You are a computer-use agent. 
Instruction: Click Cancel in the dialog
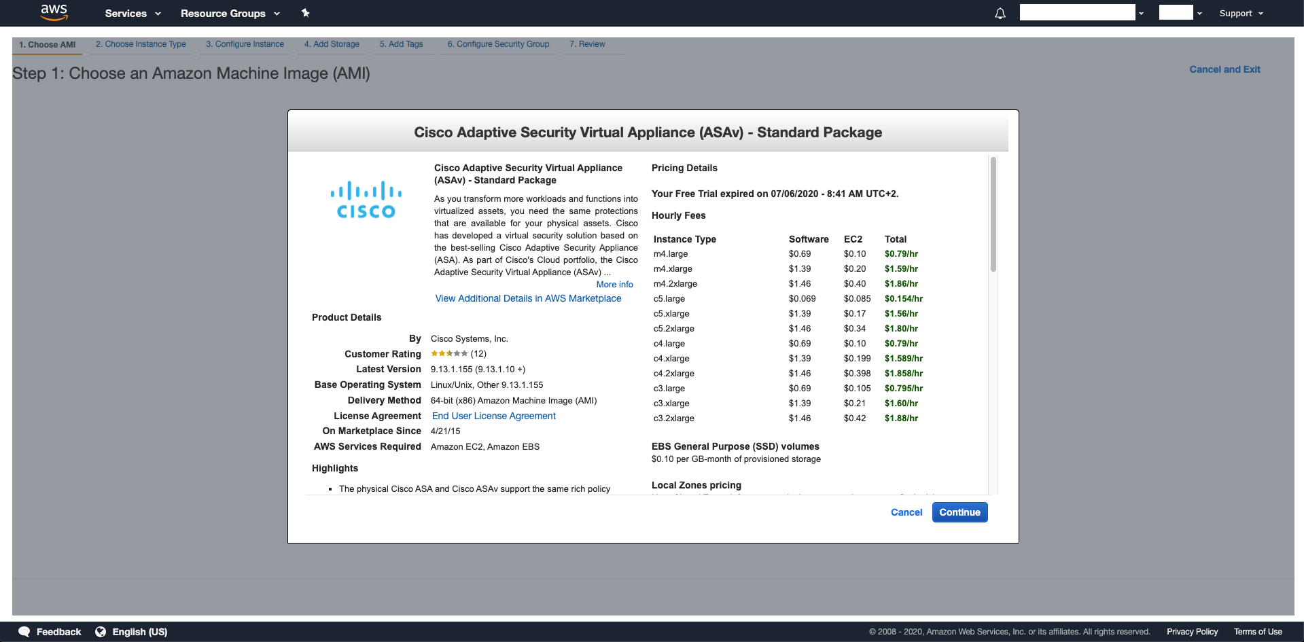coord(906,512)
